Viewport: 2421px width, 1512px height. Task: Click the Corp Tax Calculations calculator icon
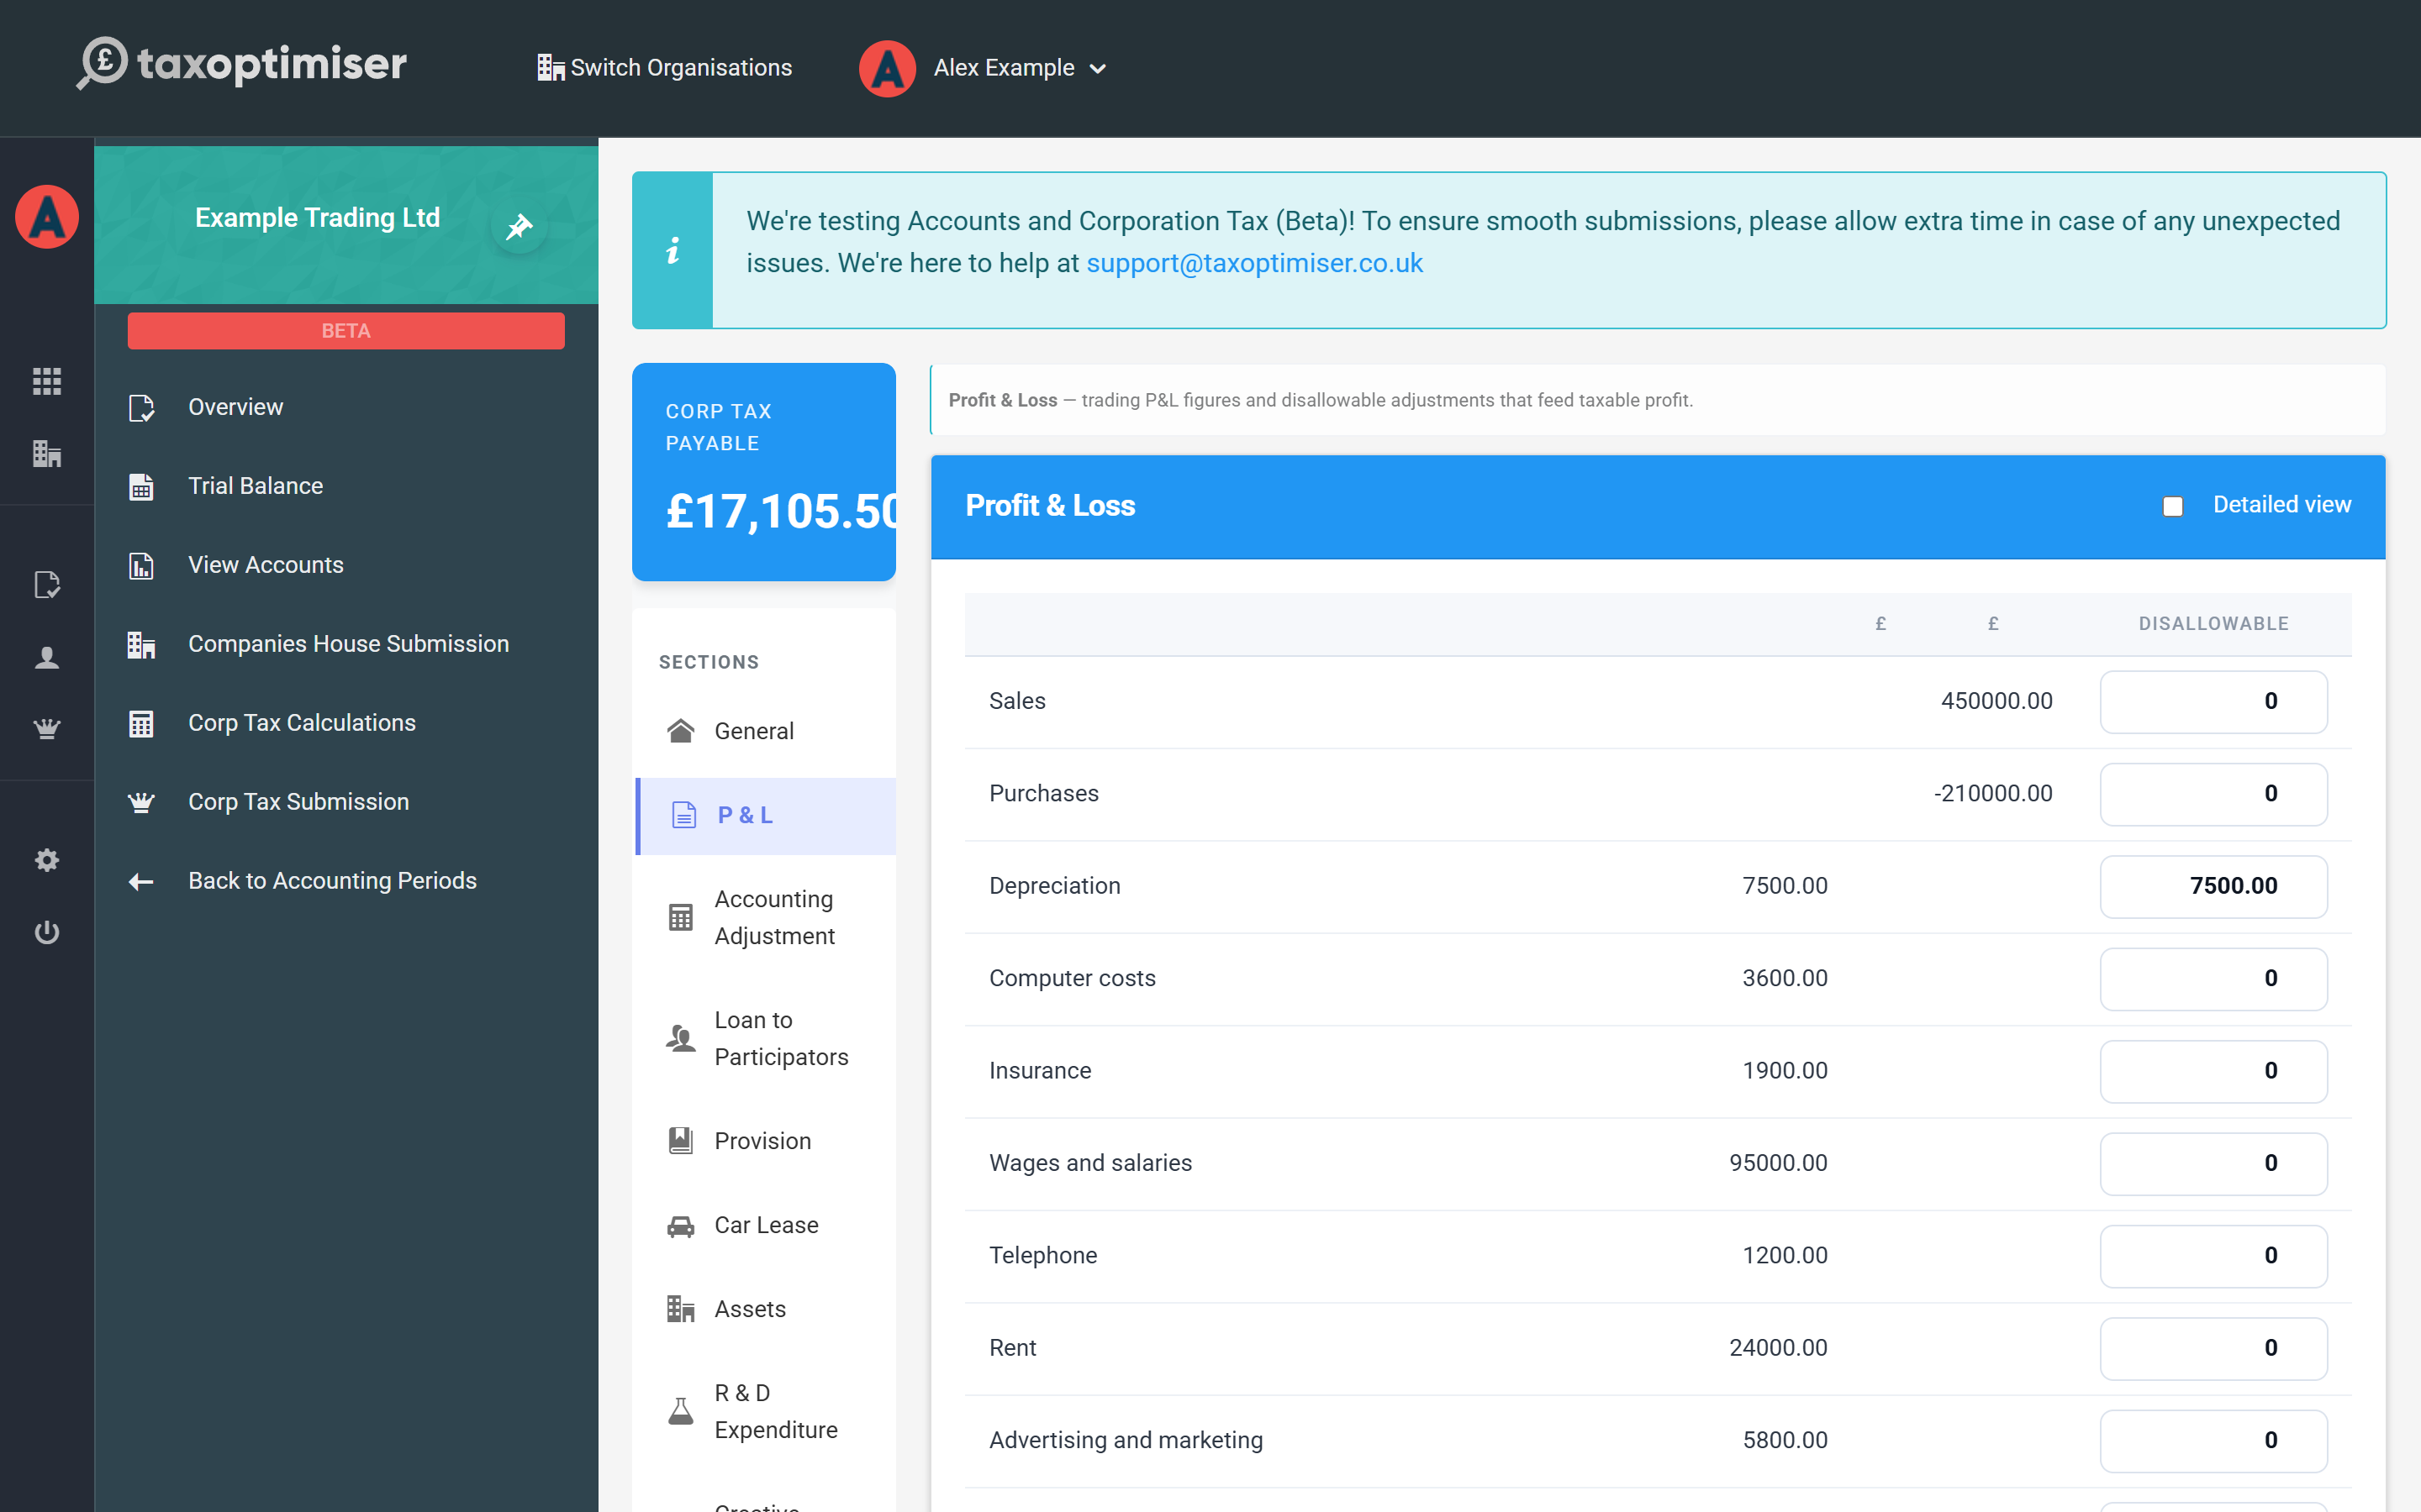tap(141, 724)
